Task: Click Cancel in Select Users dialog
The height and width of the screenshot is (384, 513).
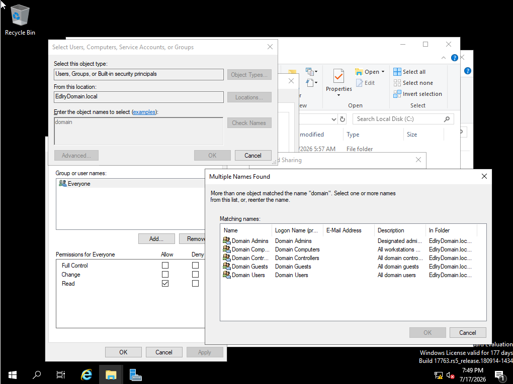Action: (253, 156)
